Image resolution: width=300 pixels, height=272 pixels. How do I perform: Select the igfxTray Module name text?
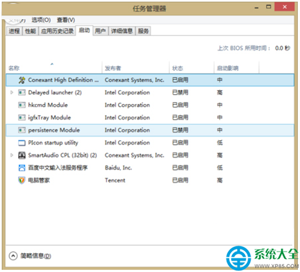49,118
